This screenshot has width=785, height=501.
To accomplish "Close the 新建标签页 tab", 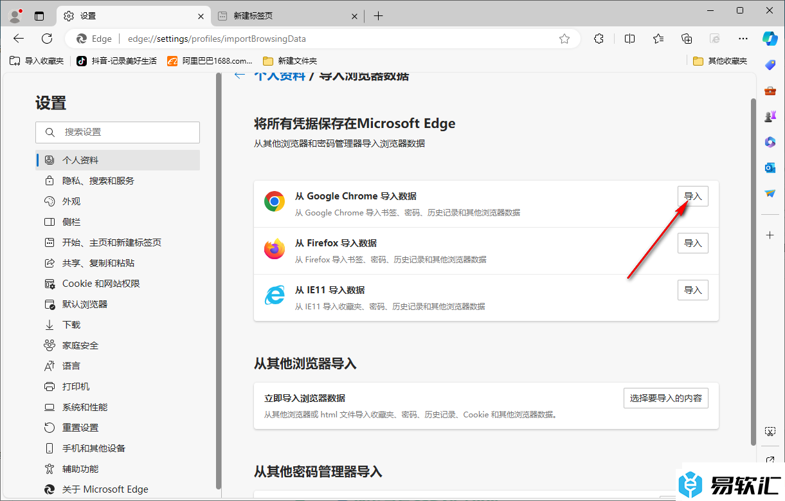I will click(354, 16).
